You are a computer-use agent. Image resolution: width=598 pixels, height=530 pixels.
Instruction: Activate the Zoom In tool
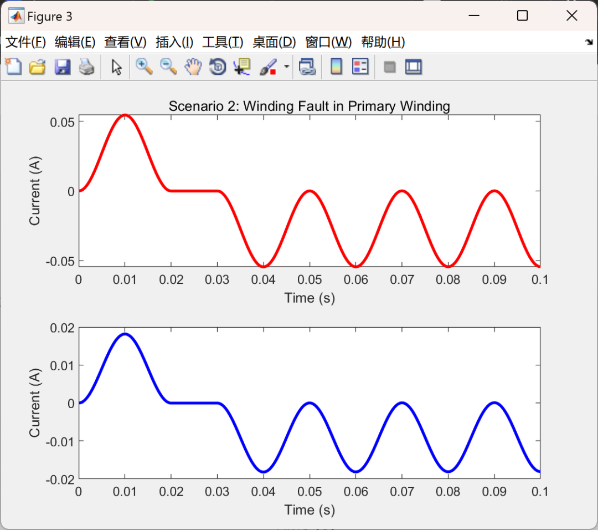[144, 67]
